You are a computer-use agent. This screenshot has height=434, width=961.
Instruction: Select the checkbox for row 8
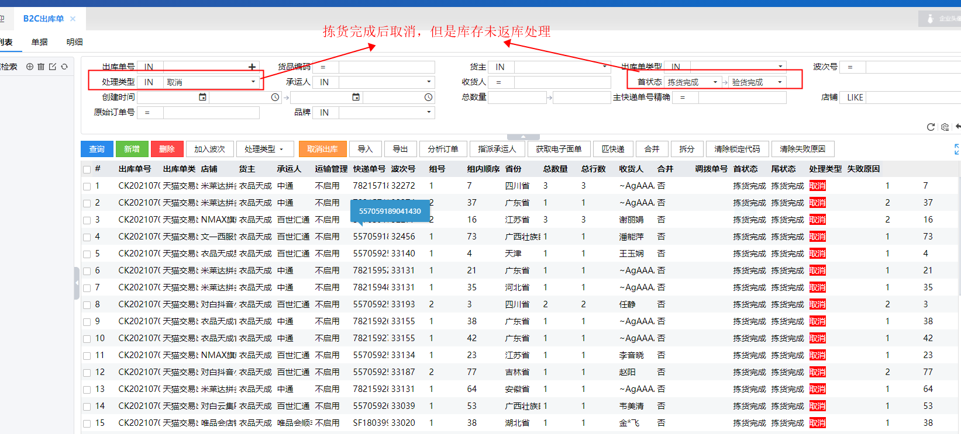point(87,305)
